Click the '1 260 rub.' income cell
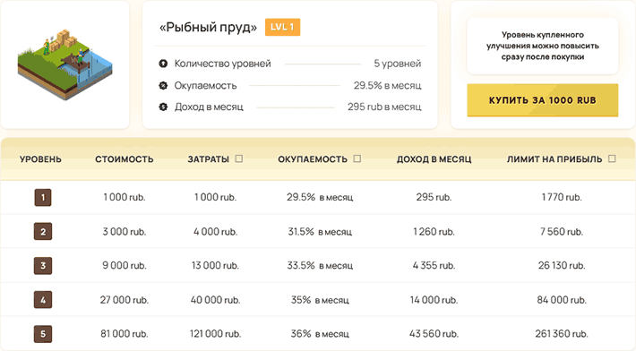Viewport: 636px width, 351px height. tap(434, 232)
